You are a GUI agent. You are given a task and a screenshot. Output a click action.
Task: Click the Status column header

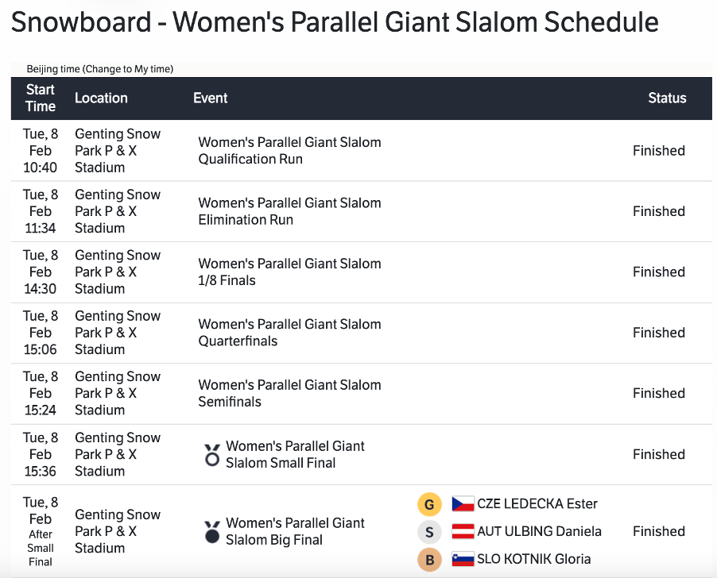pyautogui.click(x=667, y=98)
